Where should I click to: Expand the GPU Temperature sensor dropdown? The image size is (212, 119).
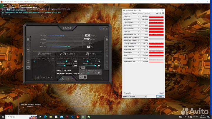point(139,23)
